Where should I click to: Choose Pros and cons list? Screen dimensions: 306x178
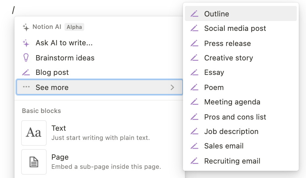tap(241, 117)
